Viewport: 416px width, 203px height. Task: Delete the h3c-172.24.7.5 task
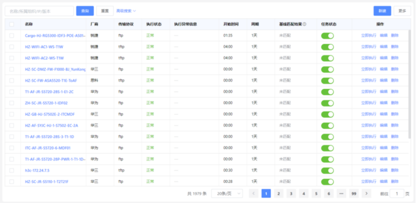coord(395,170)
